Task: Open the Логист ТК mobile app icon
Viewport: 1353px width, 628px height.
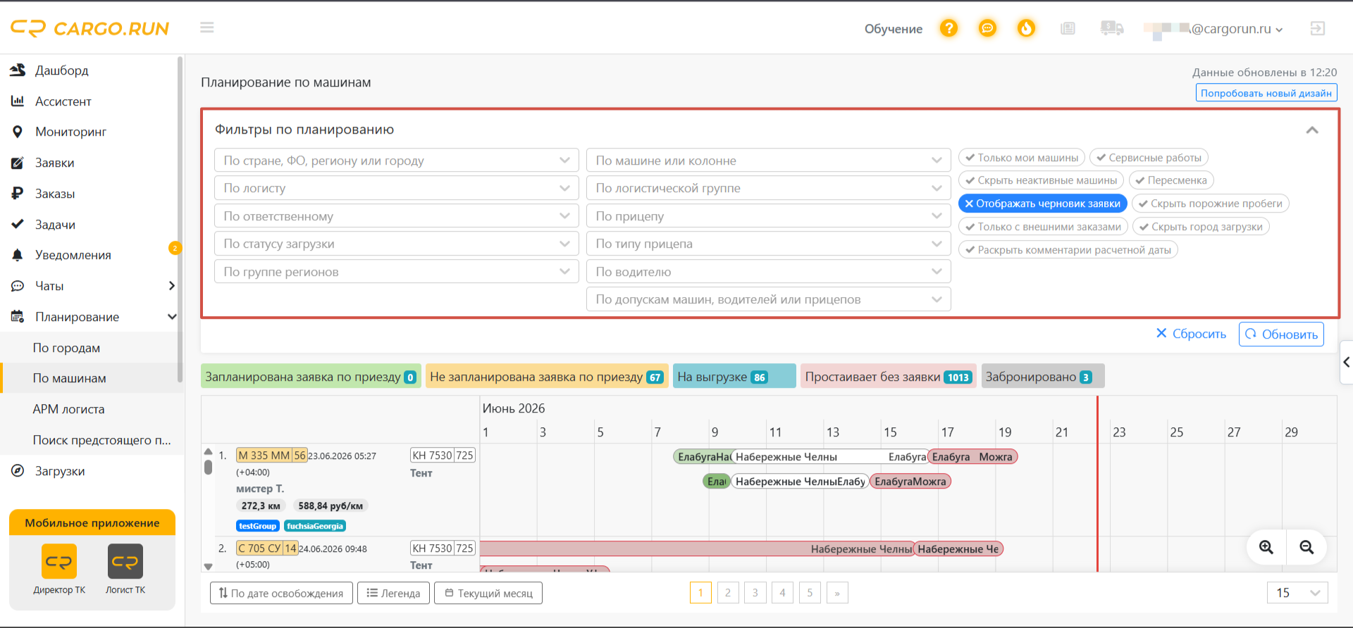Action: pyautogui.click(x=125, y=561)
